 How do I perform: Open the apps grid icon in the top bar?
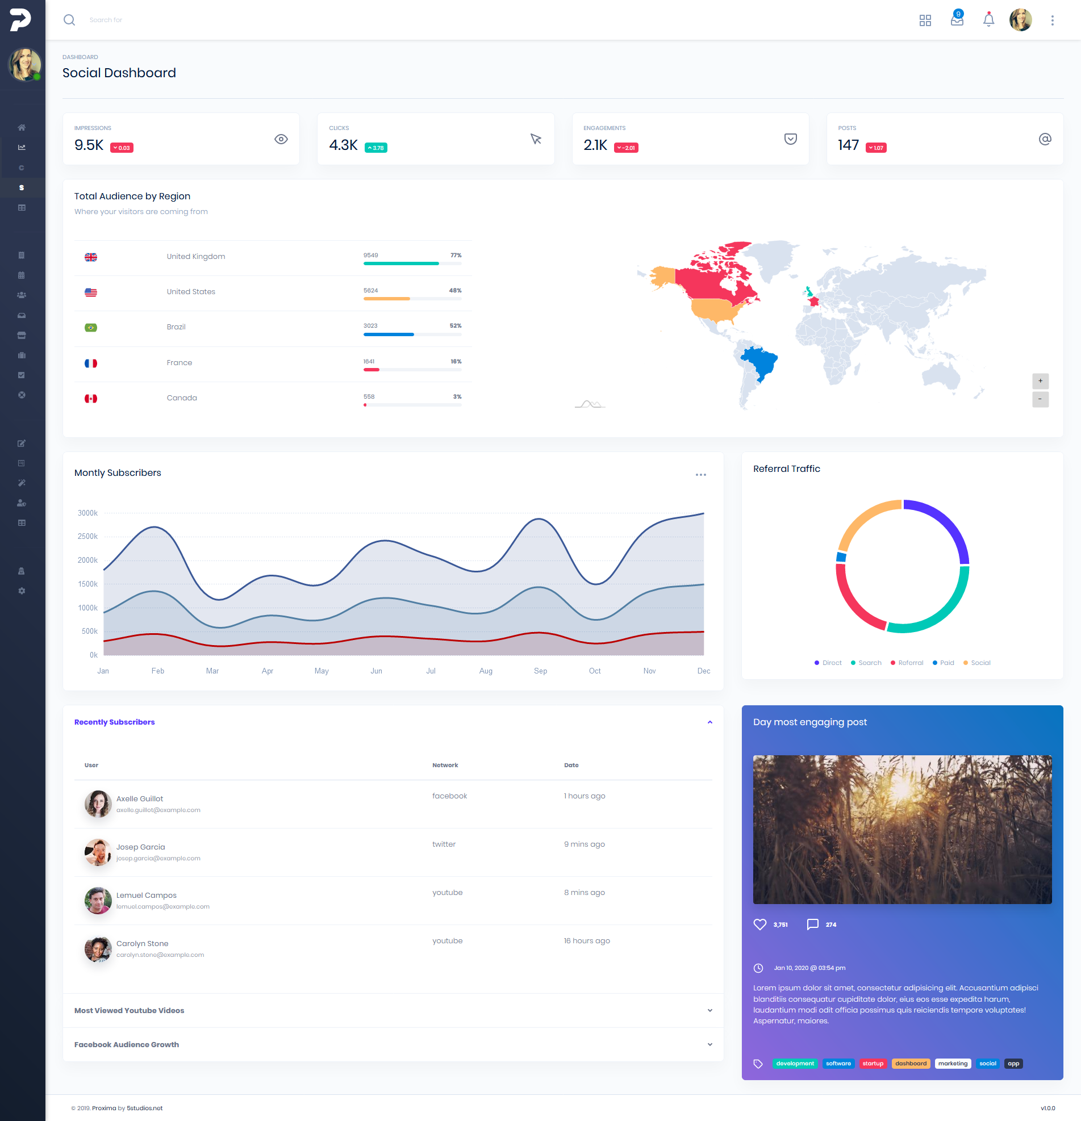tap(925, 20)
